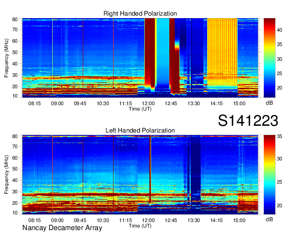Click the "20" value on the upper color bar
The image size is (287, 233).
click(279, 88)
